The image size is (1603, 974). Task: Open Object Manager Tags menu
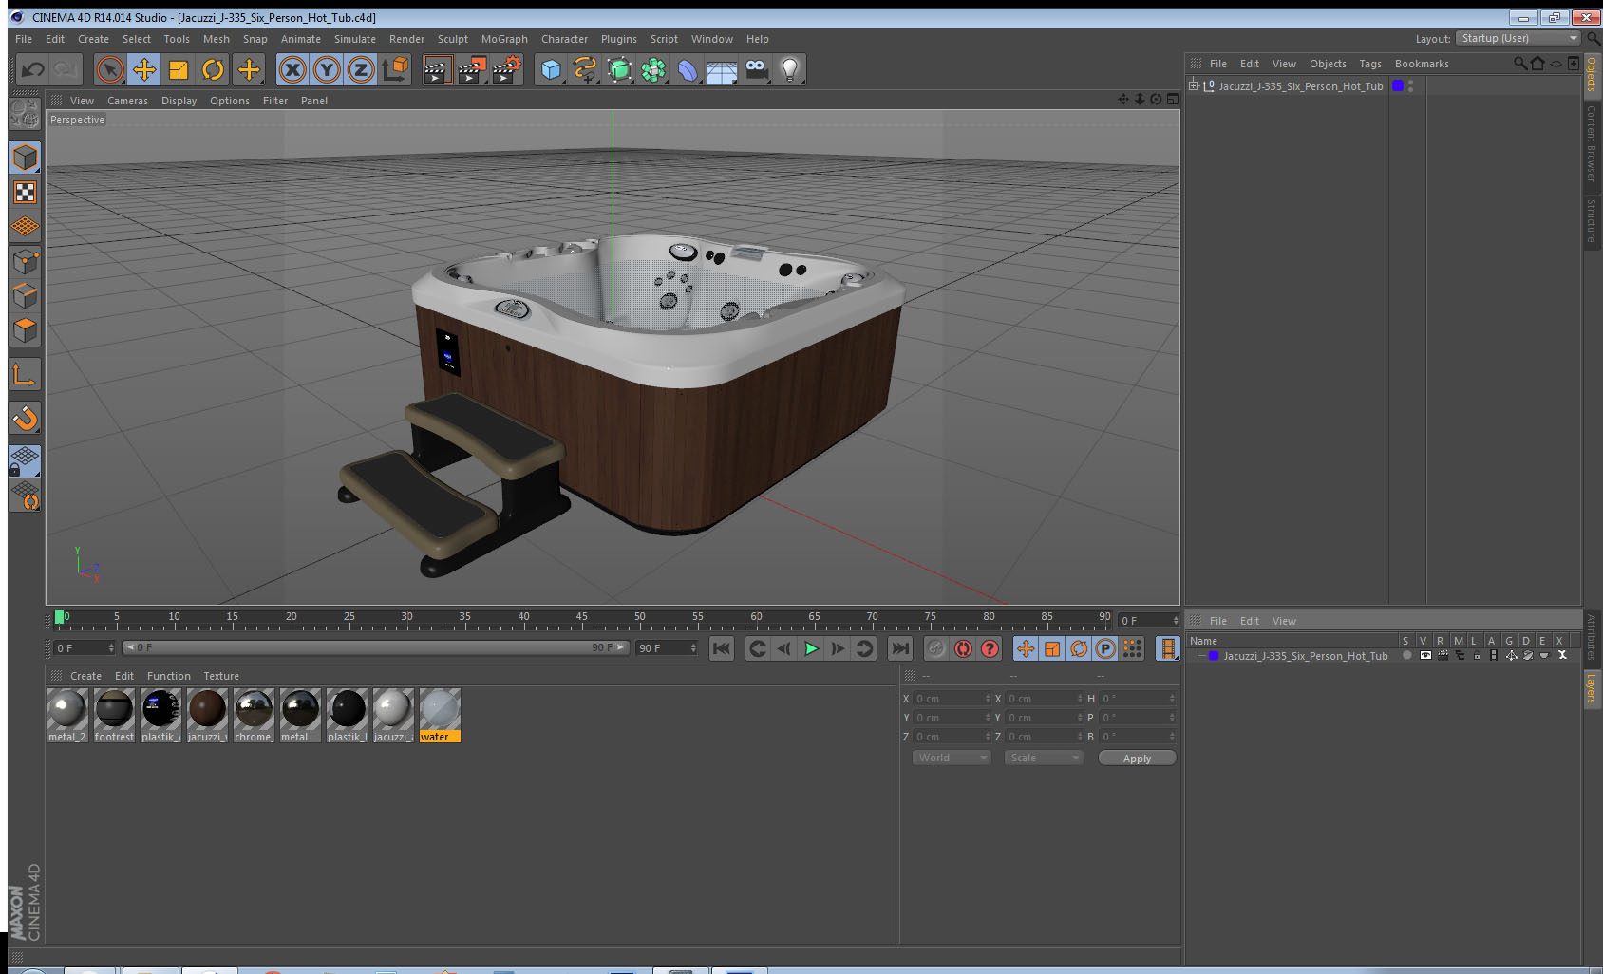click(1370, 64)
